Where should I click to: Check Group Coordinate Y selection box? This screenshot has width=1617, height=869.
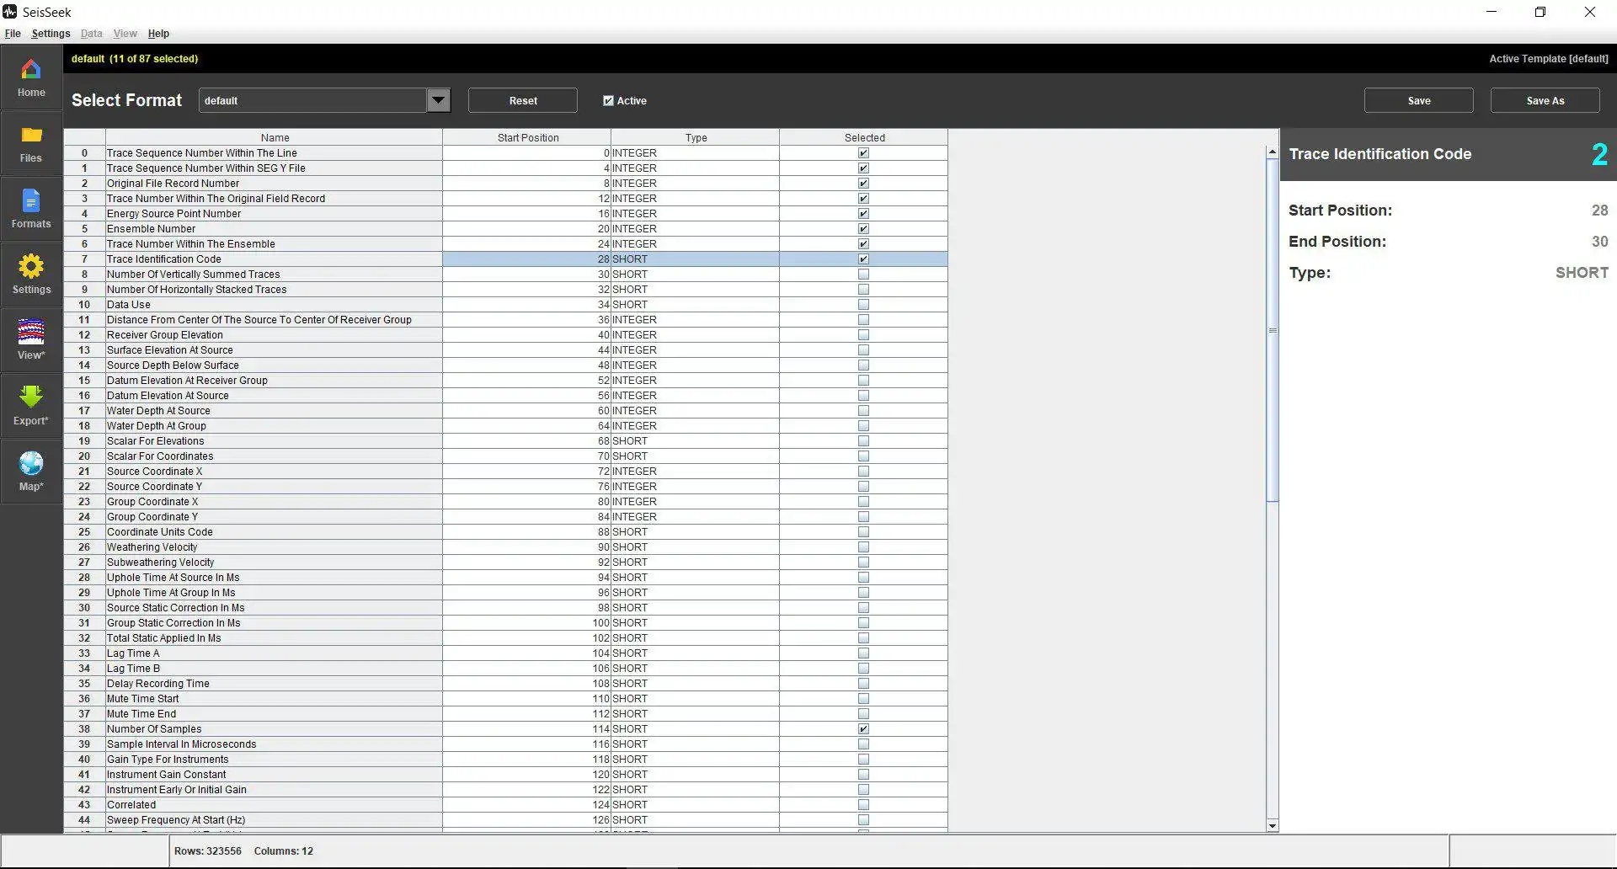863,517
